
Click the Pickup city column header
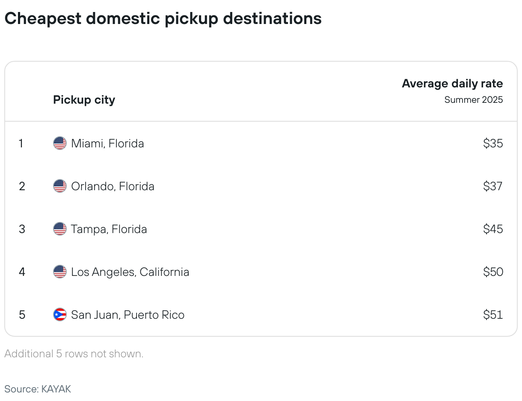pos(84,100)
